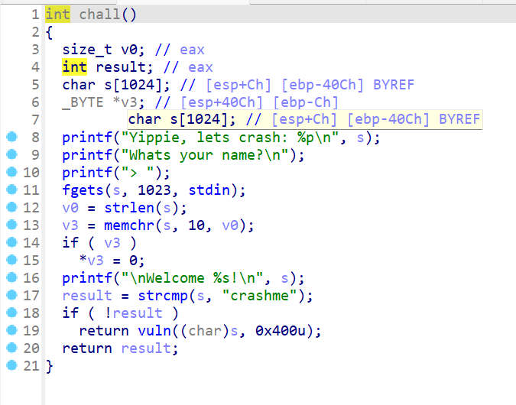Select the vuln function call
516x405 pixels.
click(150, 331)
